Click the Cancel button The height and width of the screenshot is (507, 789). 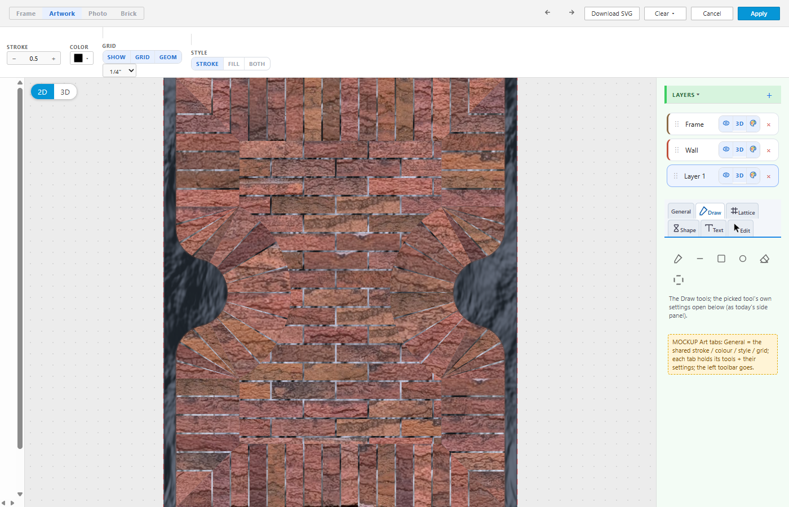tap(712, 14)
